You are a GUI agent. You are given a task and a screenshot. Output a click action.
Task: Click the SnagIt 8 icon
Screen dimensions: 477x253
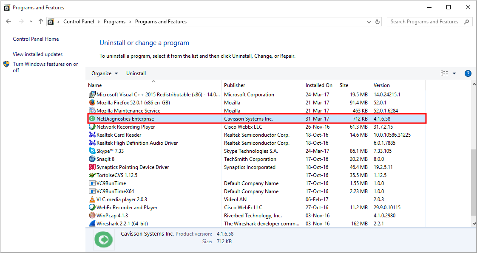[92, 159]
